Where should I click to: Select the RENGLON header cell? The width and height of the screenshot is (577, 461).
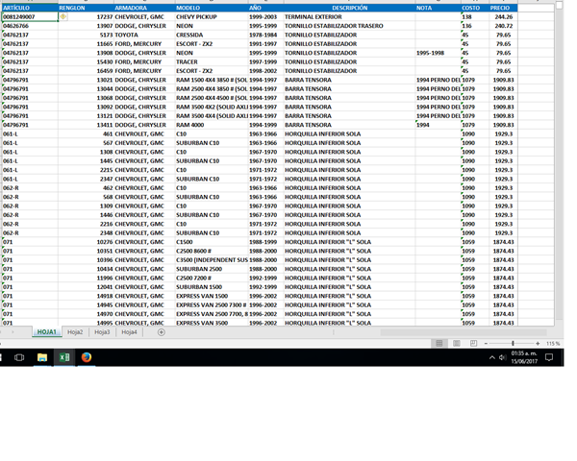[x=86, y=8]
